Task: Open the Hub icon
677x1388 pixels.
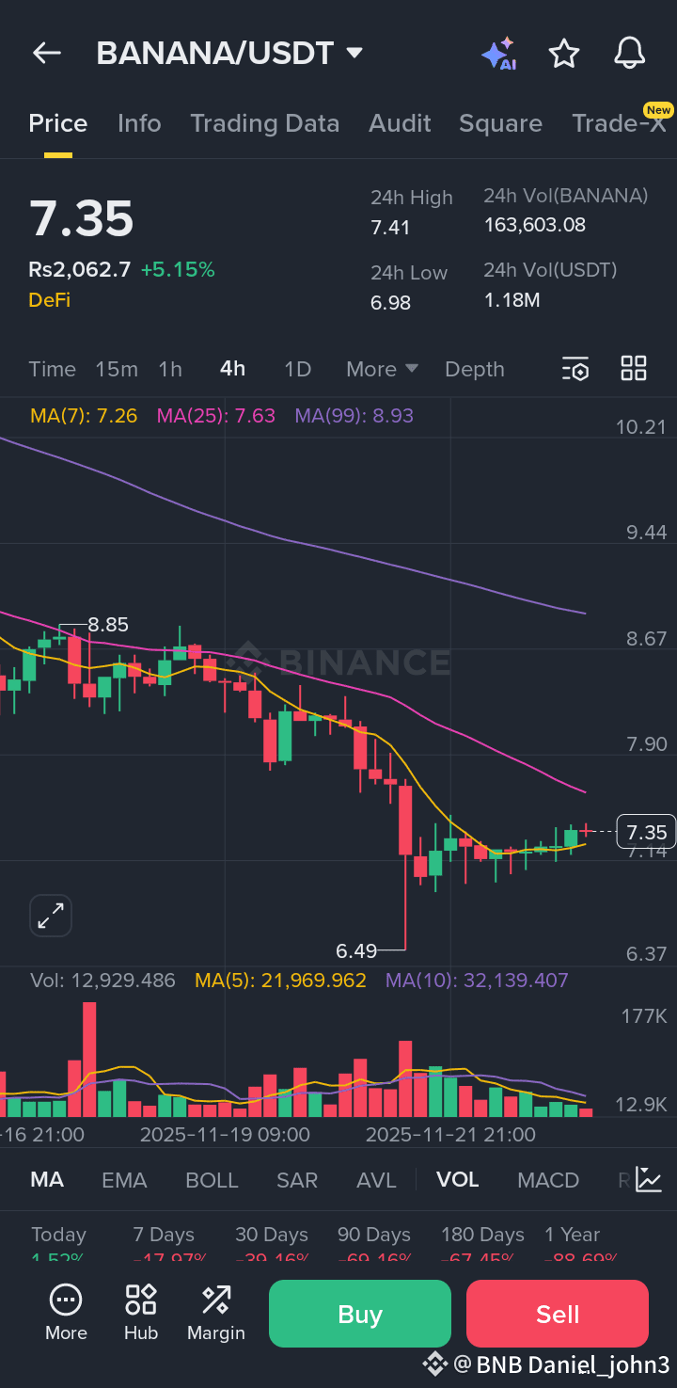Action: tap(141, 1314)
